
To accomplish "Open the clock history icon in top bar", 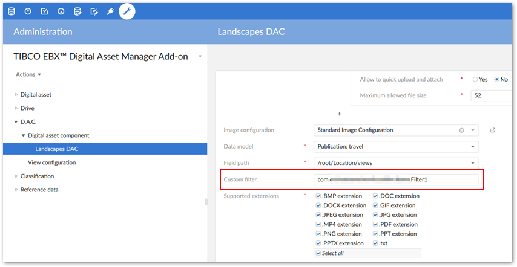I will (28, 12).
